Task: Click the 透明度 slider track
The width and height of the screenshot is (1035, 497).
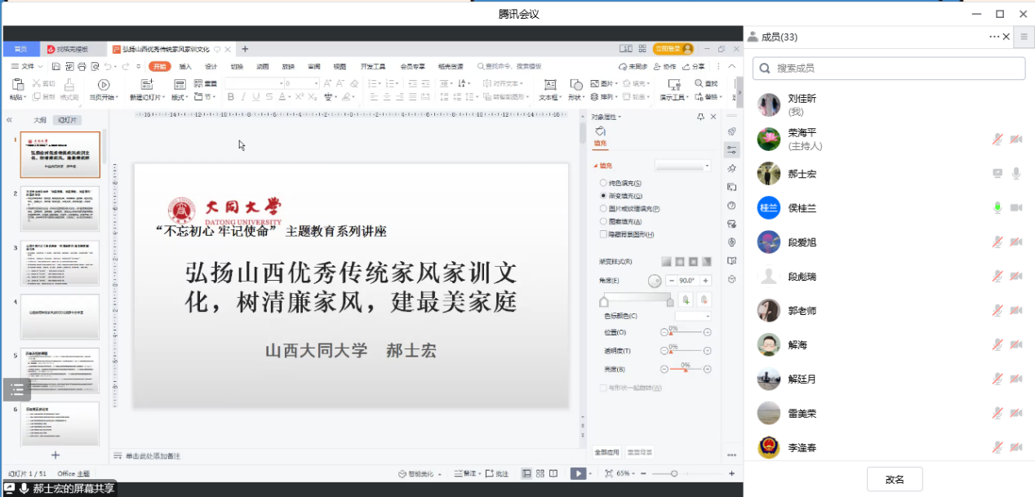Action: (x=686, y=351)
